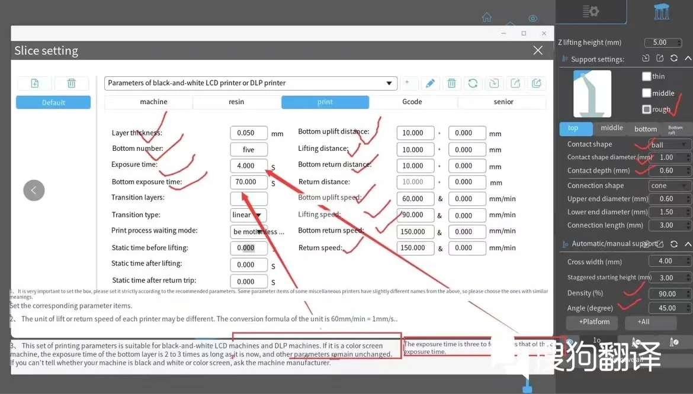Switch to the resin tab

coord(236,102)
